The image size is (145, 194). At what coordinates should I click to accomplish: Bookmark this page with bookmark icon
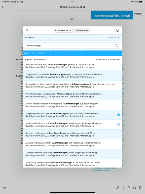140,188
